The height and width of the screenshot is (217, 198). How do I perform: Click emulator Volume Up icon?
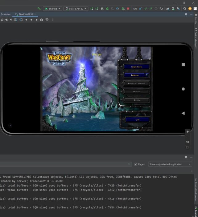coord(6,20)
